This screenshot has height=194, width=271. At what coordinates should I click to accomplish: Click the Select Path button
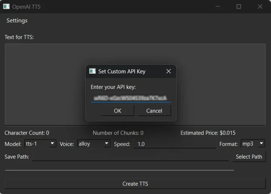click(249, 157)
